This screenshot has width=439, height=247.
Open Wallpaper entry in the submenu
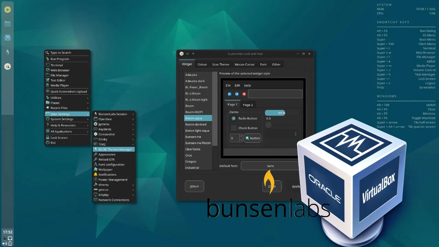tap(114, 169)
